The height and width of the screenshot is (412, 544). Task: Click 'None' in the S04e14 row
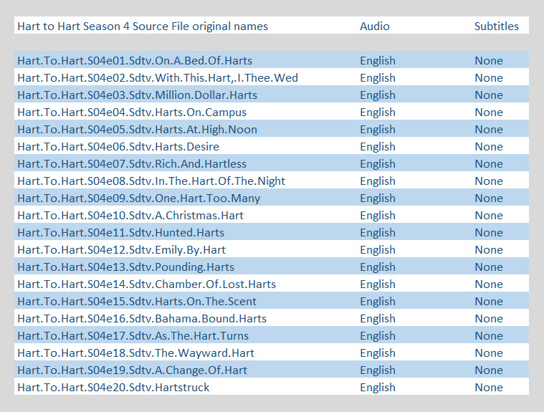click(x=489, y=284)
